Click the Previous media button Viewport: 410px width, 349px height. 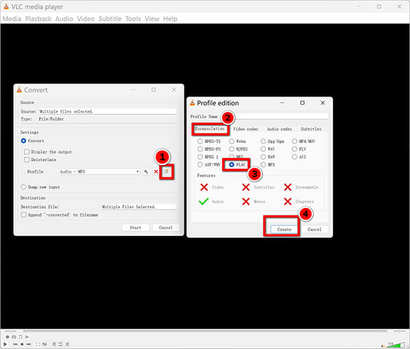[16, 344]
